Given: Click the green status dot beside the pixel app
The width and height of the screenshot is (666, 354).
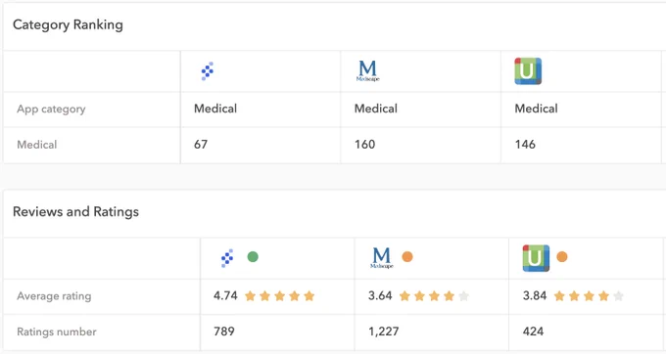Looking at the screenshot, I should 253,256.
